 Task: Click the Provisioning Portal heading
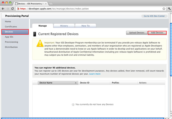(17, 16)
